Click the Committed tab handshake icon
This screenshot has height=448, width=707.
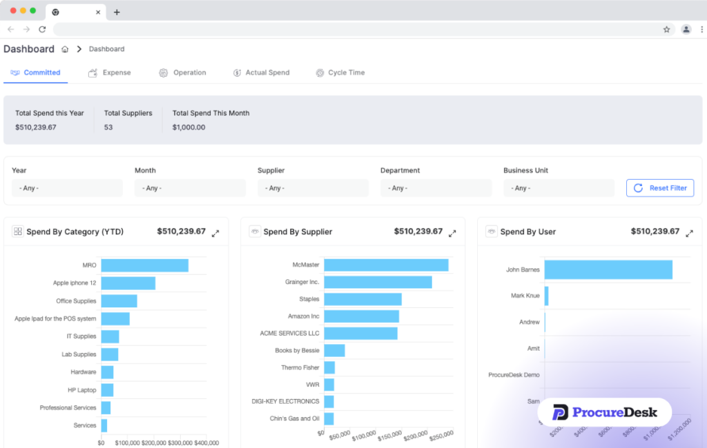(15, 72)
